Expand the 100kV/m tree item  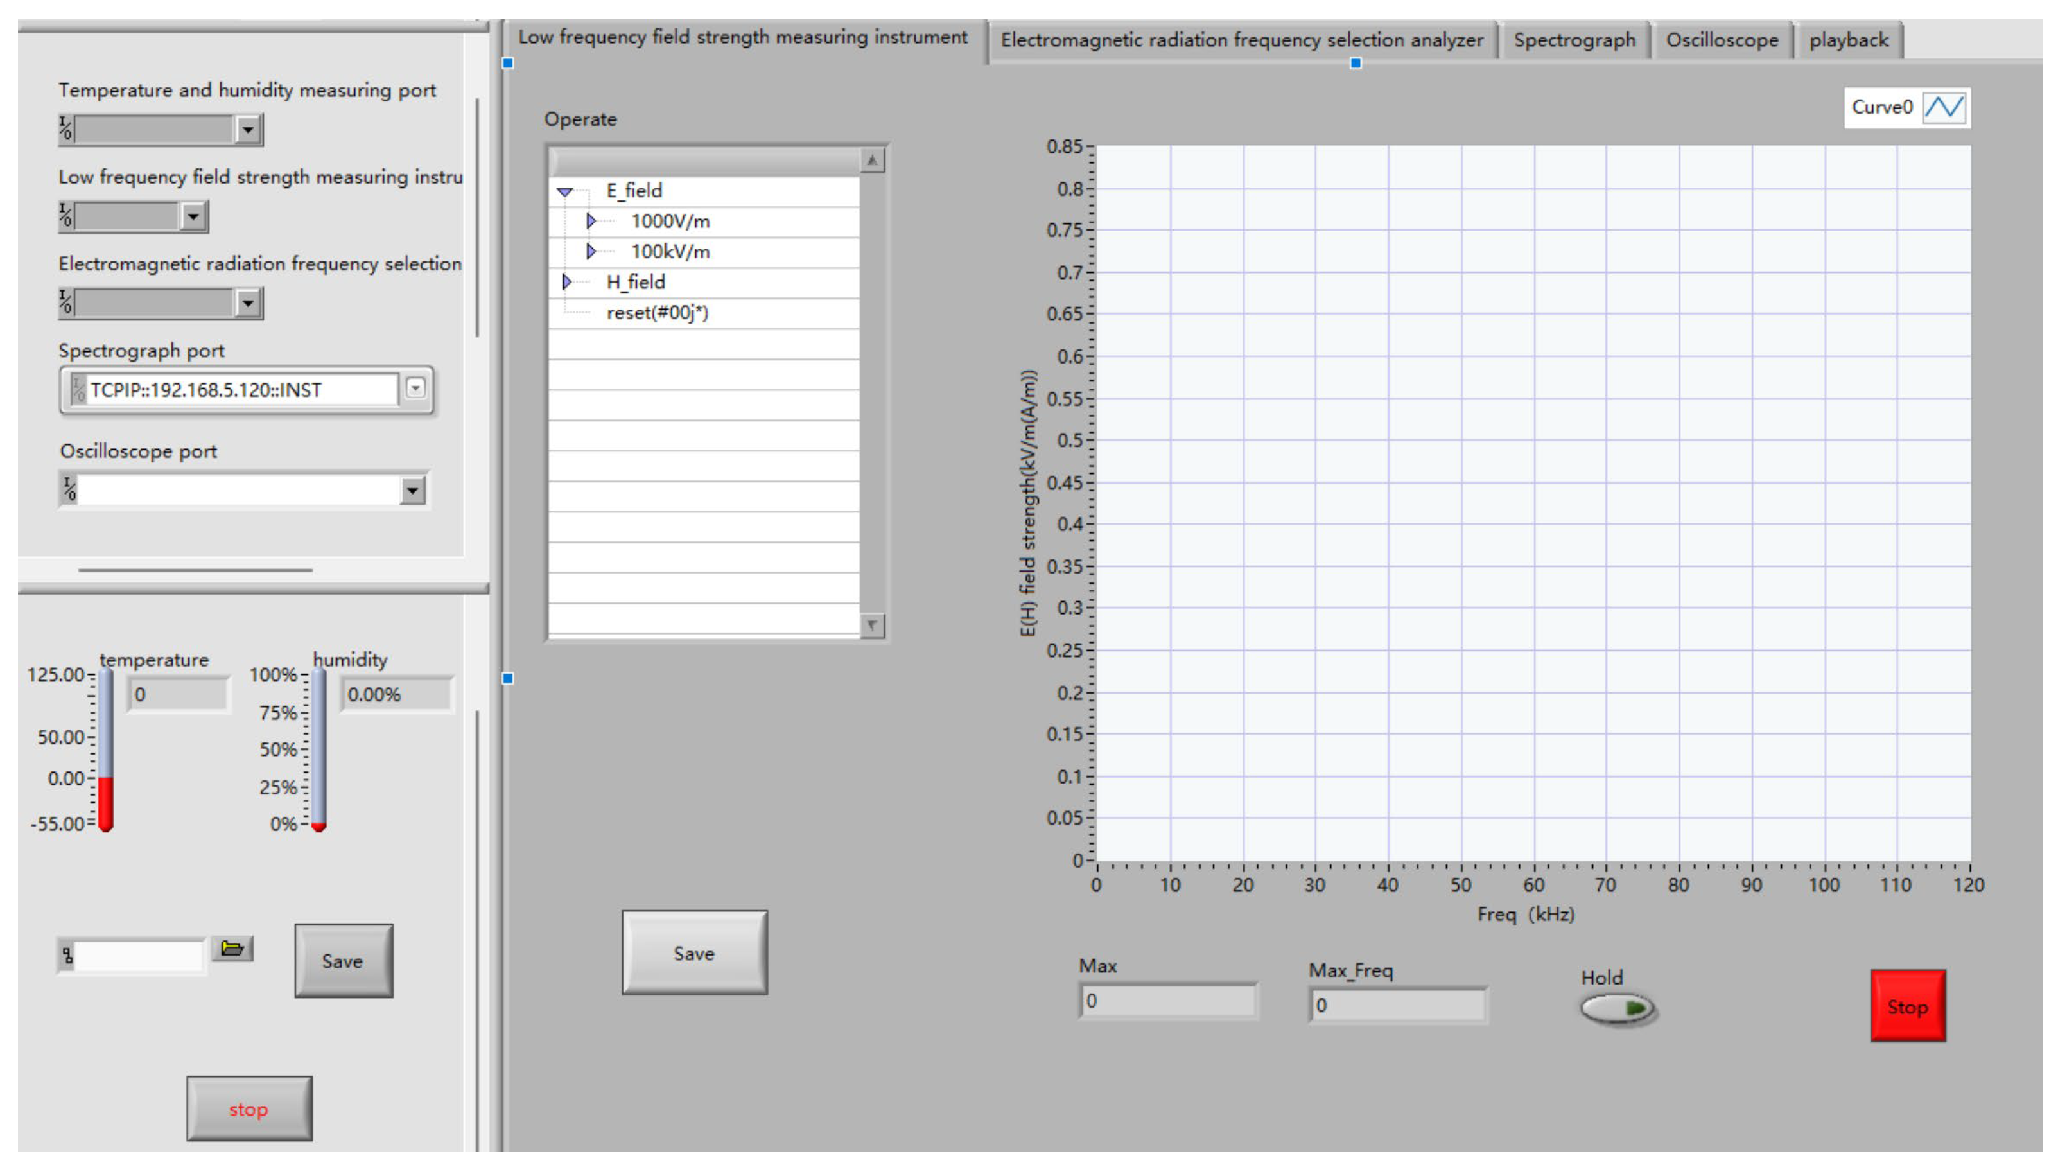591,251
